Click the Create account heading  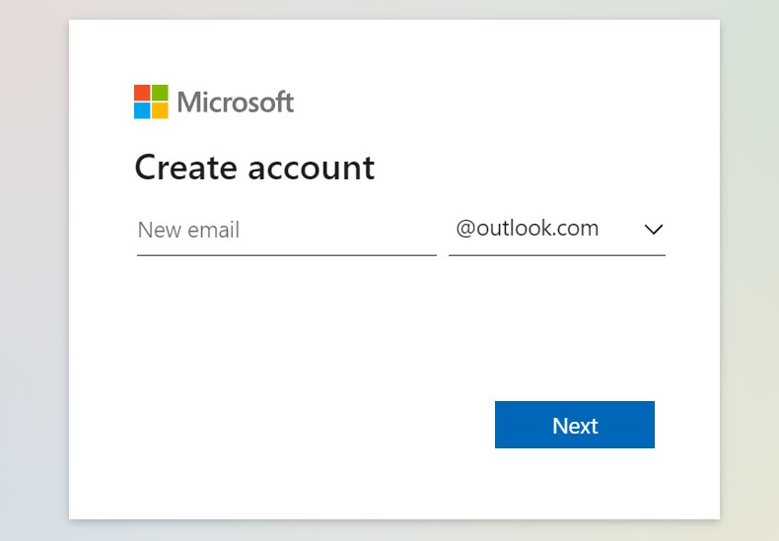(x=254, y=168)
